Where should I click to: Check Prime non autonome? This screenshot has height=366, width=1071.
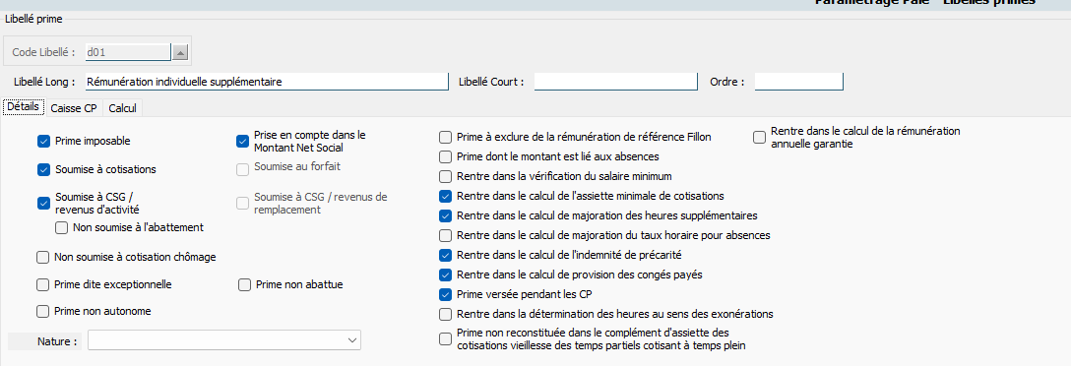click(x=42, y=311)
